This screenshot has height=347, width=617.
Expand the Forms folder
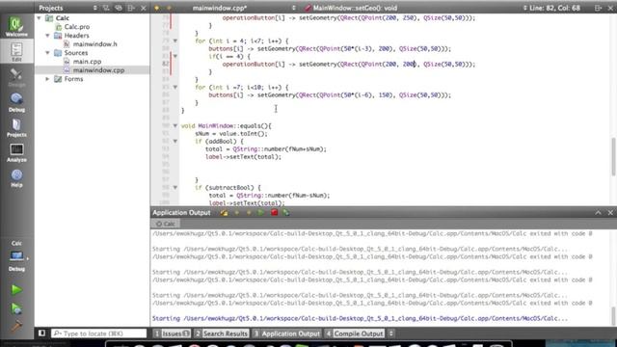click(47, 79)
